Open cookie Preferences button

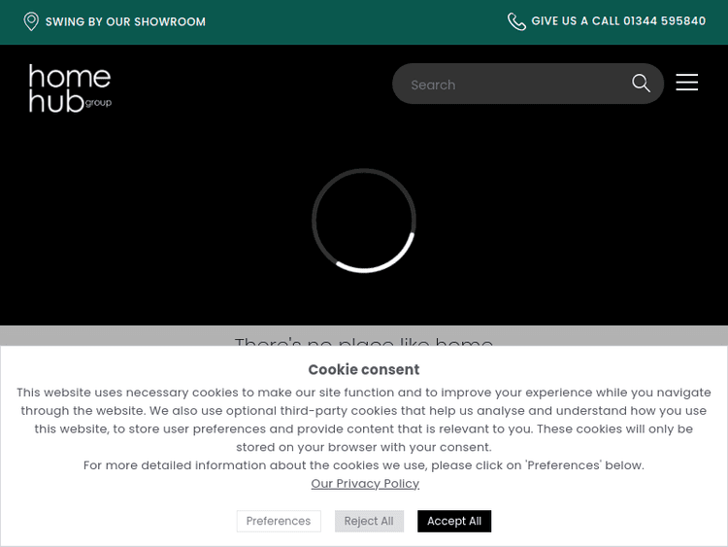click(x=279, y=521)
